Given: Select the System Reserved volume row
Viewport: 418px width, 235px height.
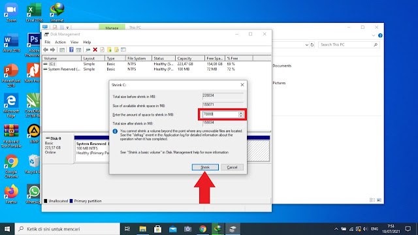Looking at the screenshot, I should [x=157, y=69].
